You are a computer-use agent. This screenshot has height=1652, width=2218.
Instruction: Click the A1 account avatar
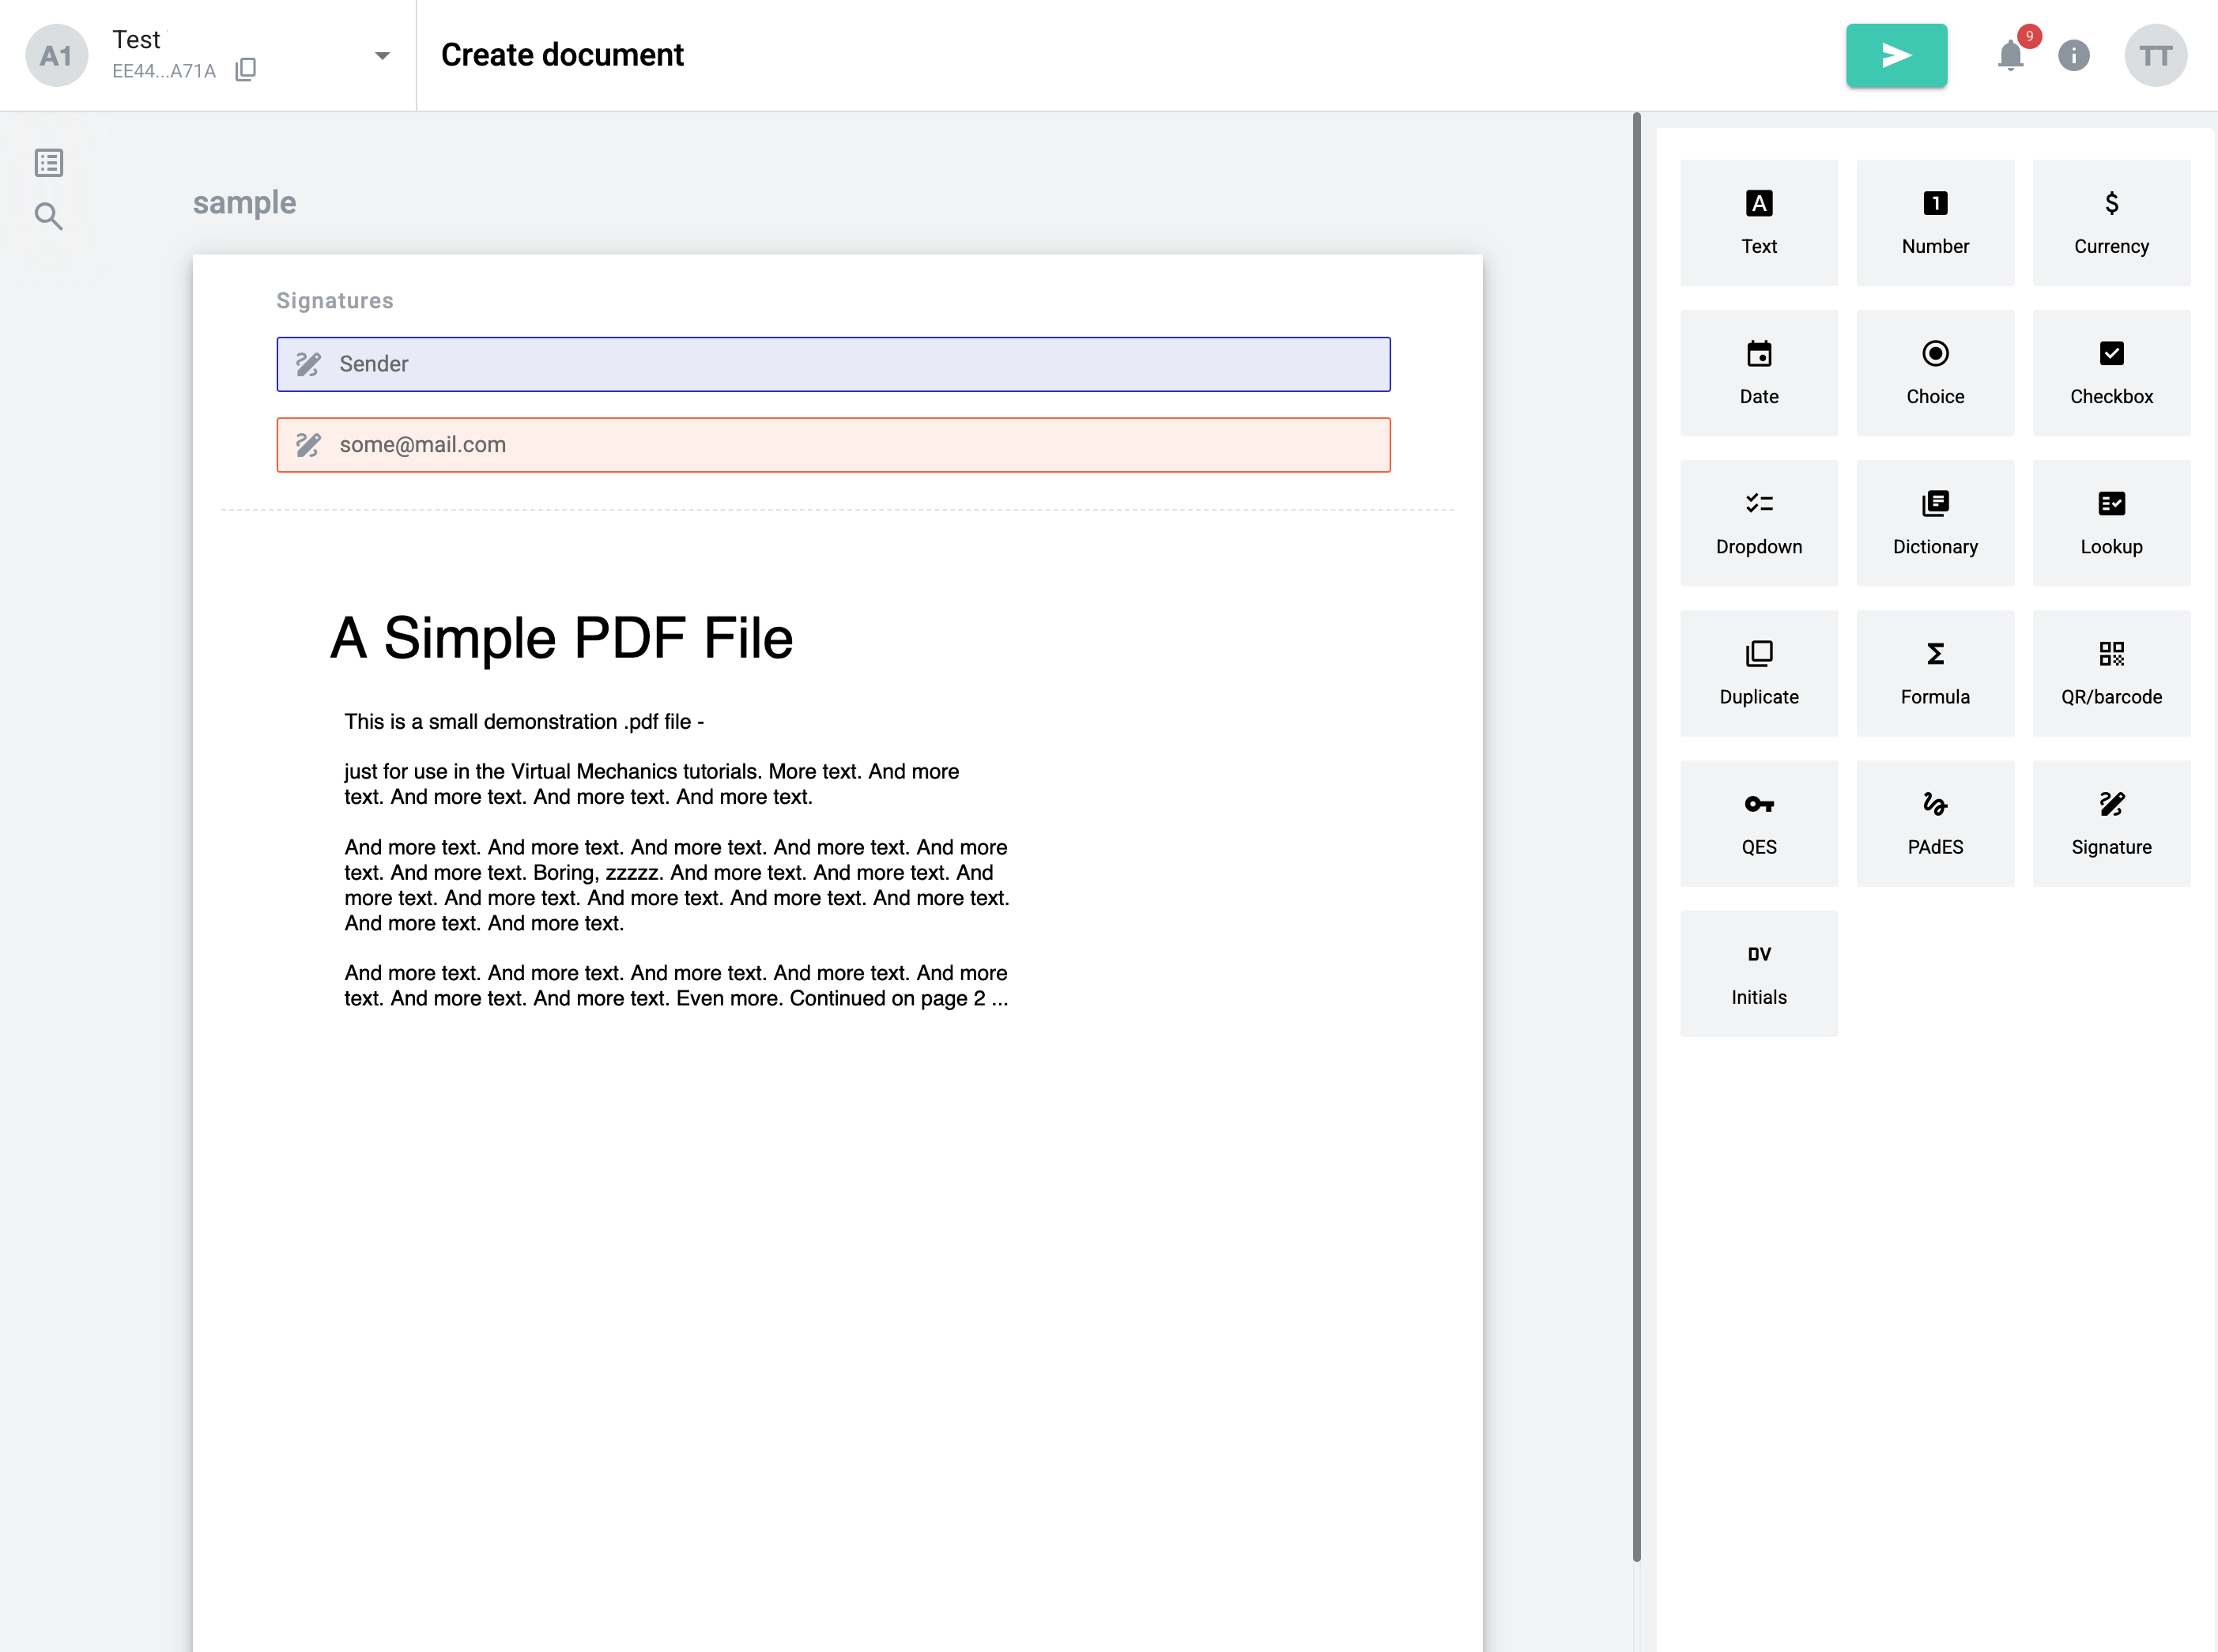point(56,55)
